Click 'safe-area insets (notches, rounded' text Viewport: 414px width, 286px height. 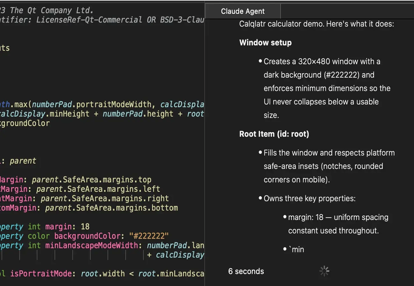coord(323,166)
